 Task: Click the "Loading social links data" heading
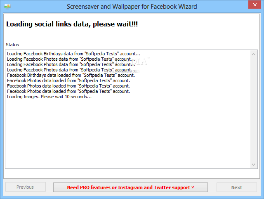72,24
